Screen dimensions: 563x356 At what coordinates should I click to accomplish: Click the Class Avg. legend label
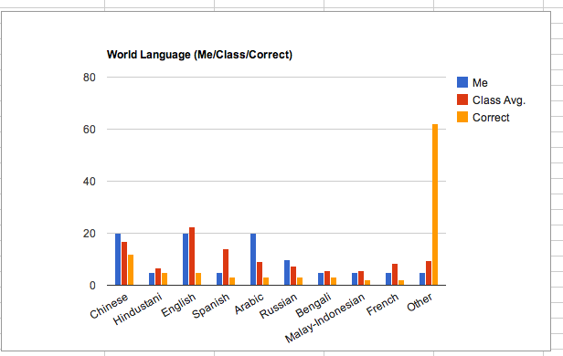click(x=499, y=100)
